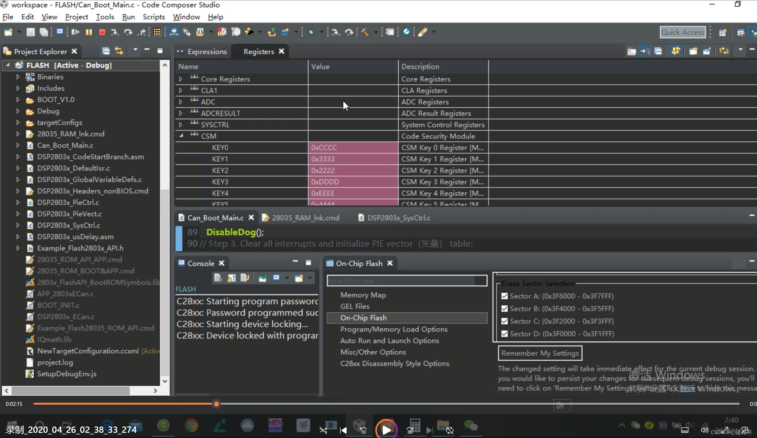Click the Save icon in toolbar
The width and height of the screenshot is (757, 438).
click(x=30, y=32)
